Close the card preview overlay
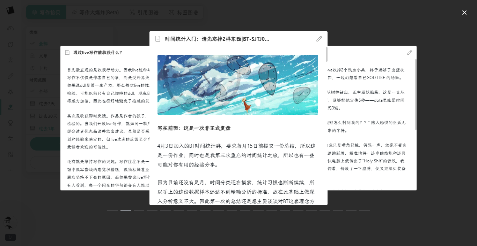This screenshot has width=477, height=246. [x=464, y=13]
